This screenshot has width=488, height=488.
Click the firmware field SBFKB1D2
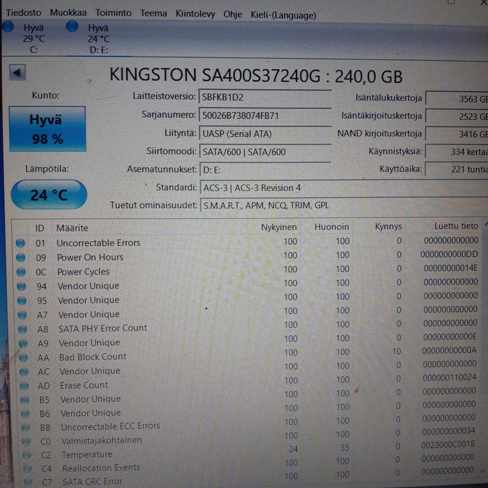(265, 97)
